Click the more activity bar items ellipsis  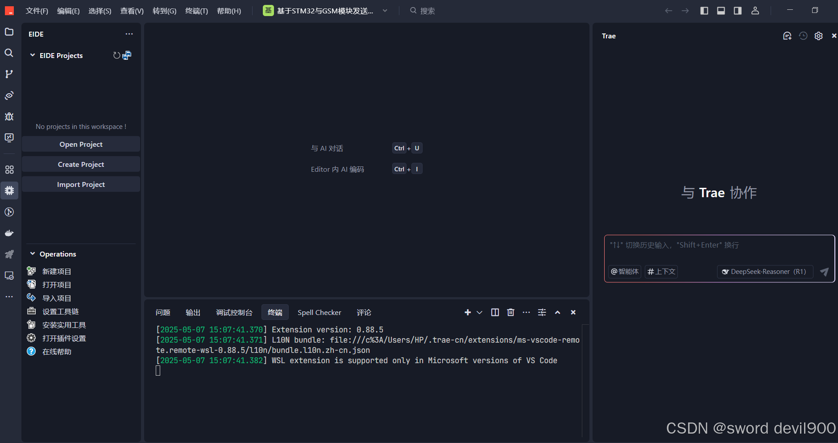tap(9, 297)
